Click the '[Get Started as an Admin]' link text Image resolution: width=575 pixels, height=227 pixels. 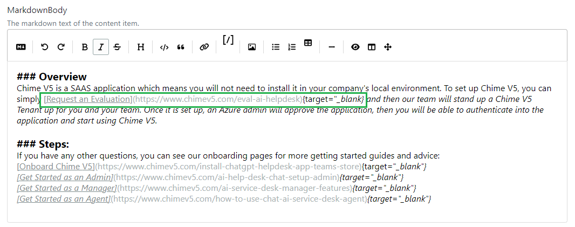(65, 177)
